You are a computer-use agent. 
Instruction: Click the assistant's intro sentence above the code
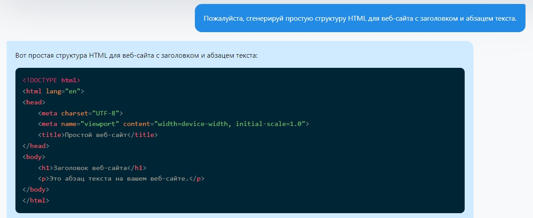136,56
